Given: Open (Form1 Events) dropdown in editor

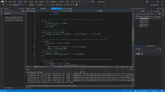Looking at the screenshot, I should (79, 11).
